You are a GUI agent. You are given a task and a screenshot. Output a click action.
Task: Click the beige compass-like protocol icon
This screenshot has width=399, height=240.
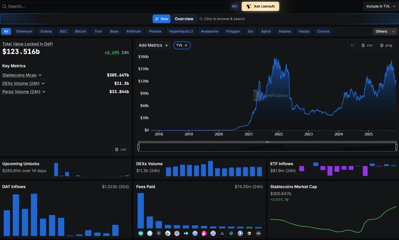pyautogui.click(x=249, y=233)
